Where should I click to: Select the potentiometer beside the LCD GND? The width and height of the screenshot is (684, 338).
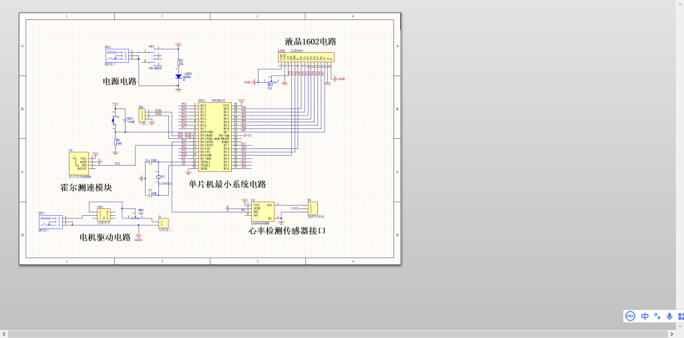(271, 82)
